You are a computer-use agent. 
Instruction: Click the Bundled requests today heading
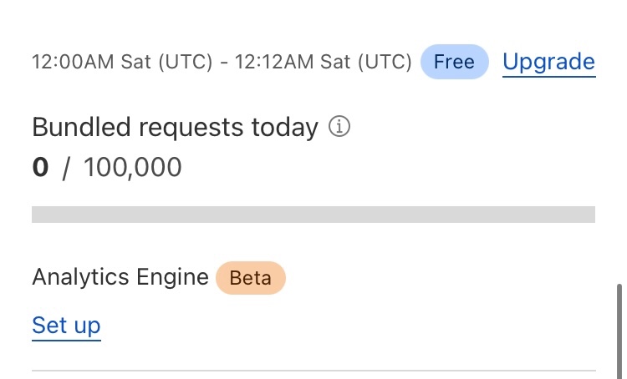[175, 128]
